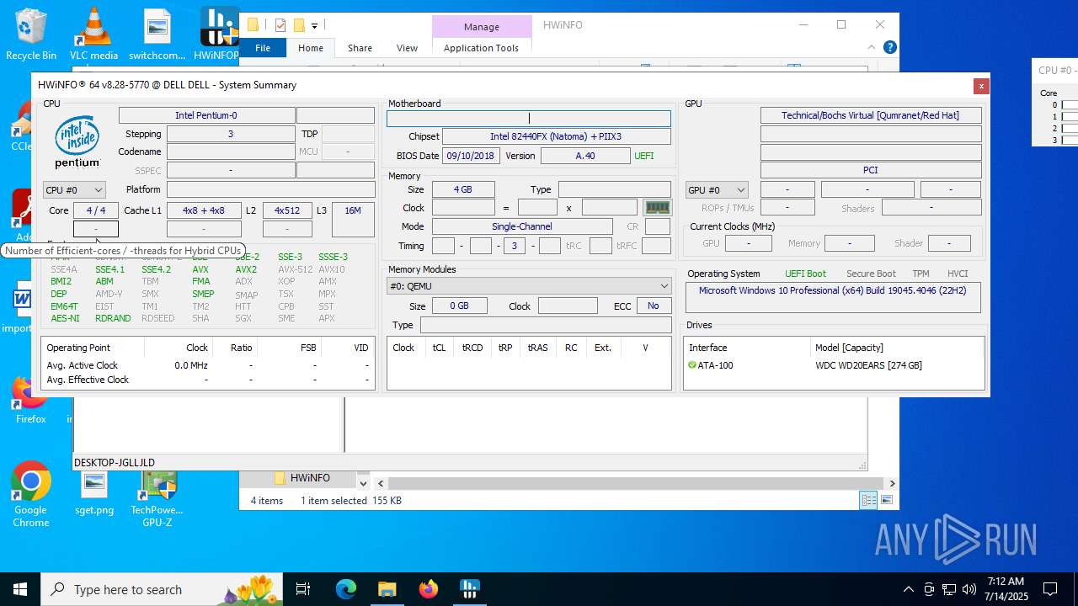This screenshot has height=606, width=1078.
Task: Click the empty Motherboard name field
Action: 529,119
